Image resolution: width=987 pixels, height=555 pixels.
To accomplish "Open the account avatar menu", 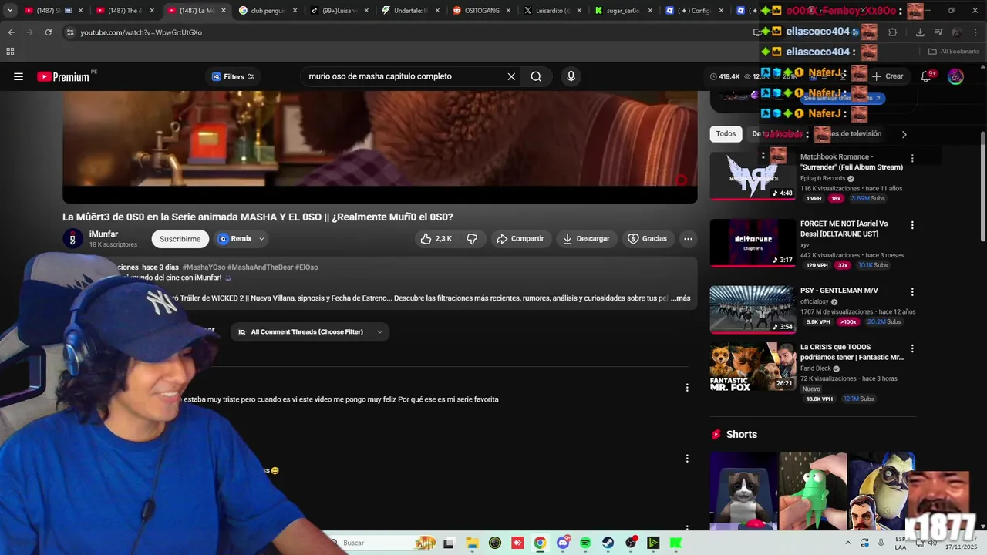I will 955,76.
